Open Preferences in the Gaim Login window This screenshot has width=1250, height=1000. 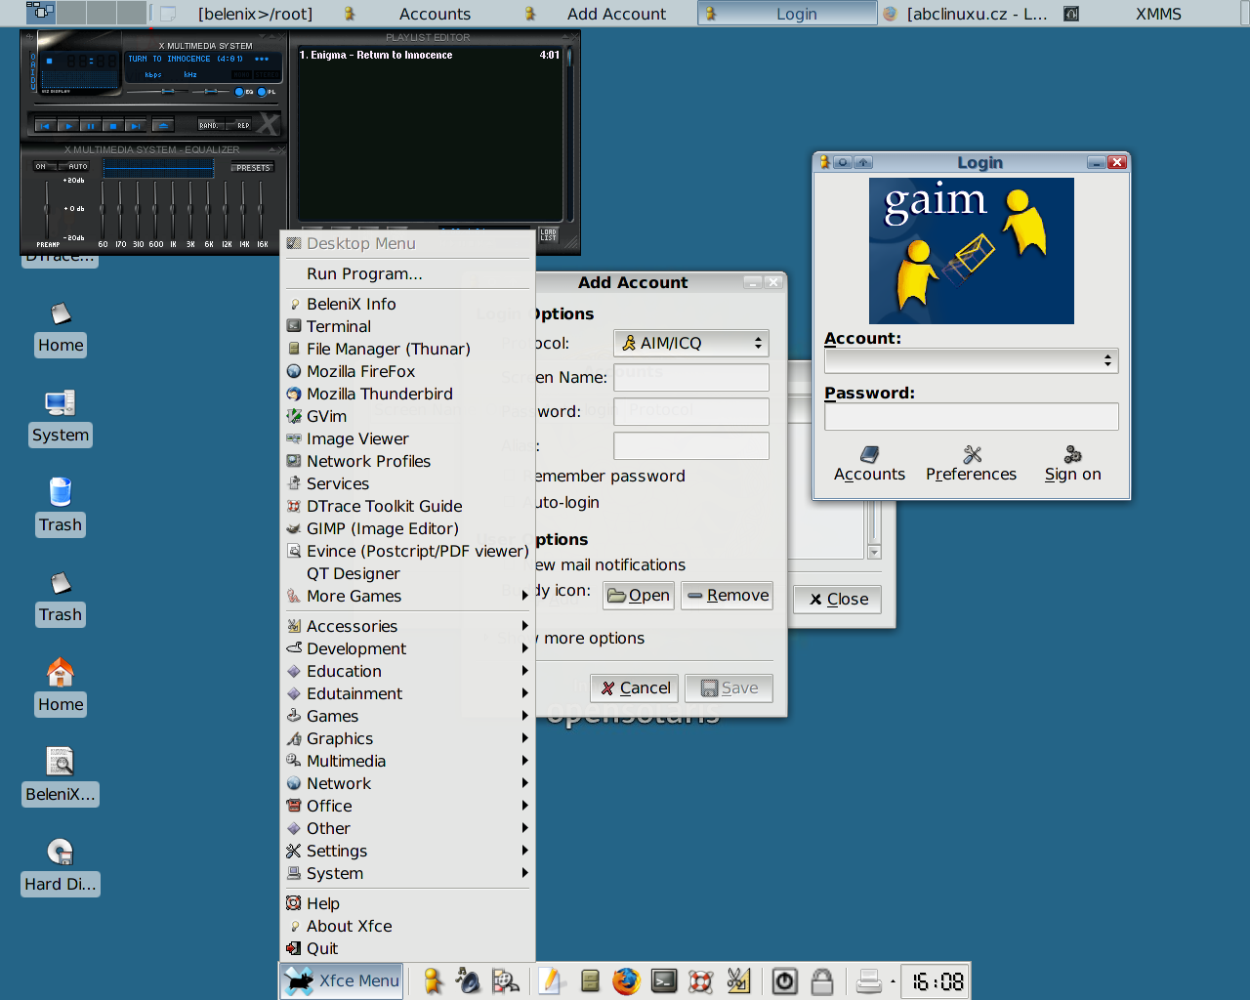point(971,464)
